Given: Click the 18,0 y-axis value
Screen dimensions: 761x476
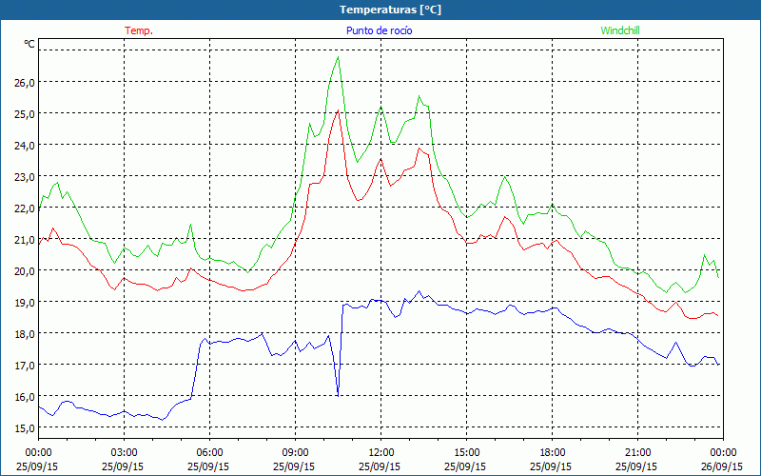Looking at the screenshot, I should (25, 334).
